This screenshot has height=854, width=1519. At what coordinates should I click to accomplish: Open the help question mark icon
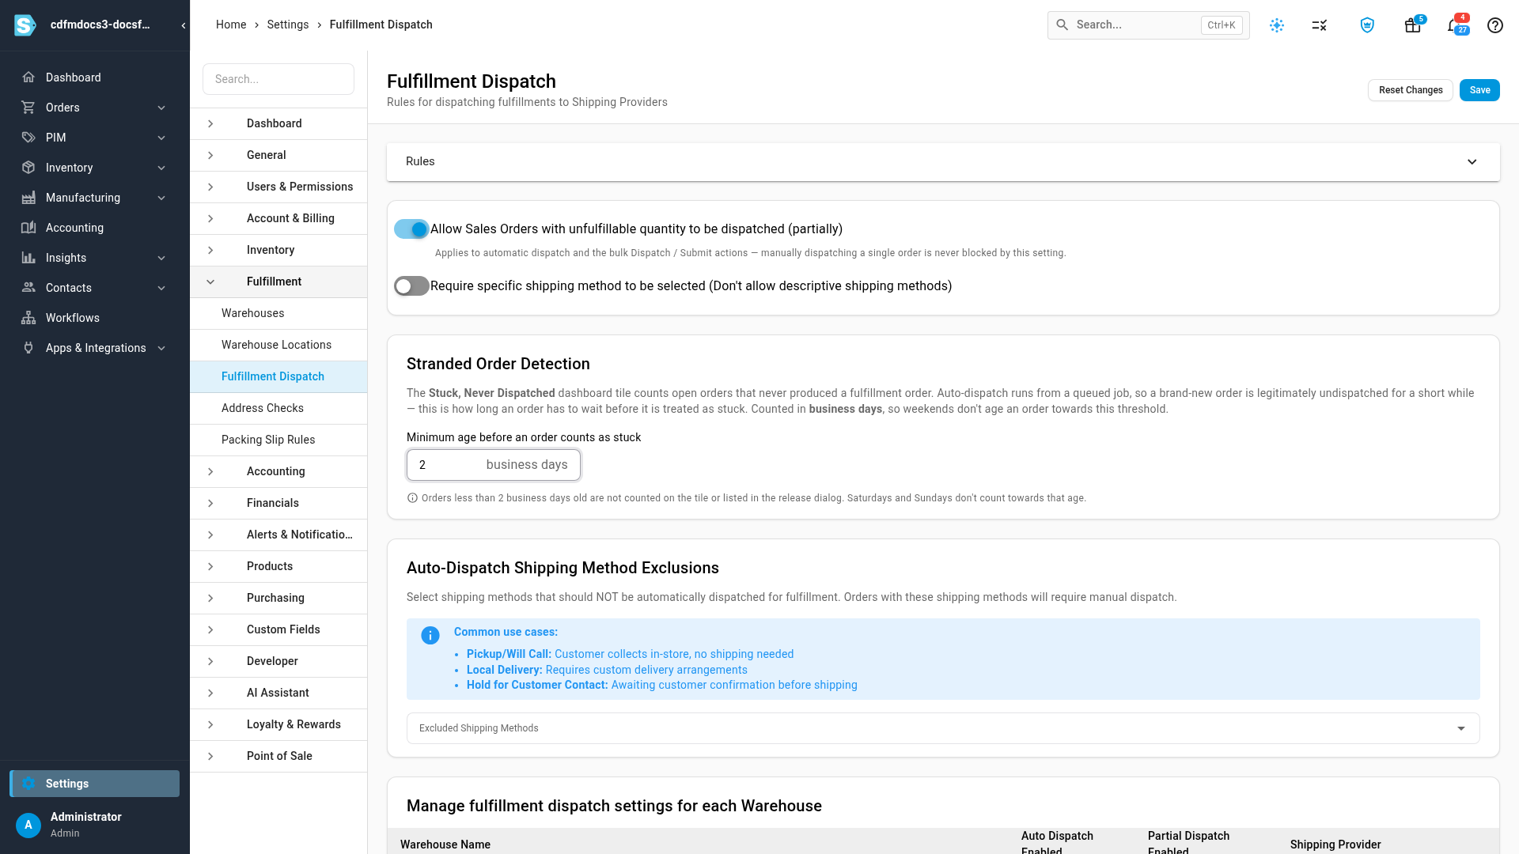(1495, 25)
